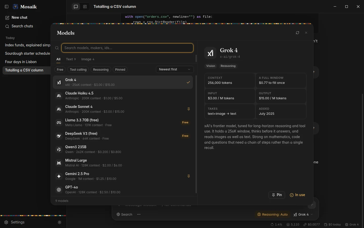The image size is (364, 228).
Task: Click the DeepSeek whale icon
Action: tap(59, 136)
